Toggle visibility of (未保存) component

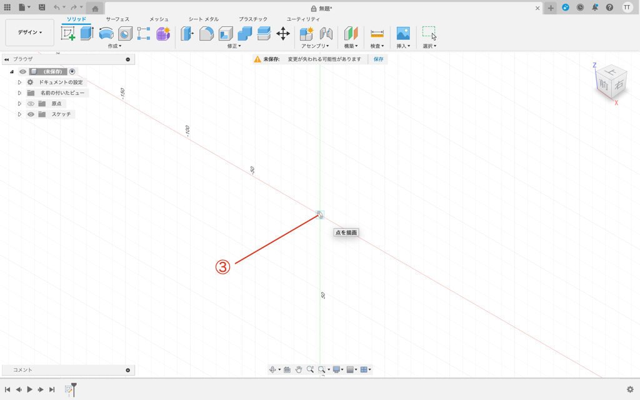pyautogui.click(x=23, y=71)
